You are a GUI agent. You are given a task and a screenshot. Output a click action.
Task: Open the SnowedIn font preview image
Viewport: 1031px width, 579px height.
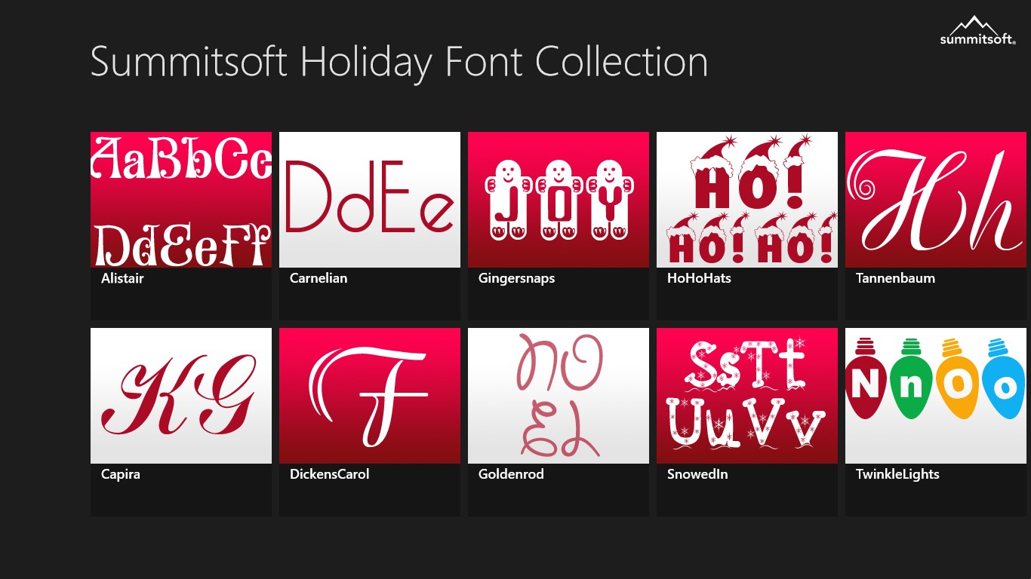click(x=747, y=396)
